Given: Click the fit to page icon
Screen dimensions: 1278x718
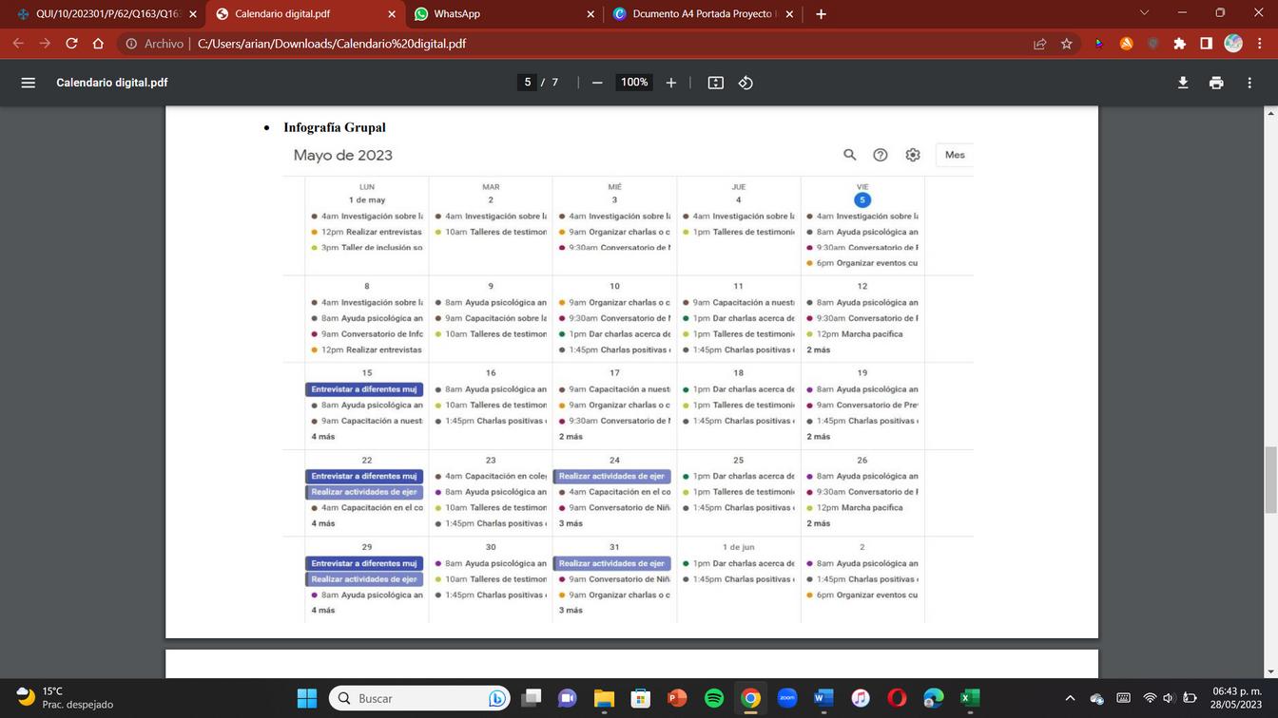Looking at the screenshot, I should point(716,83).
